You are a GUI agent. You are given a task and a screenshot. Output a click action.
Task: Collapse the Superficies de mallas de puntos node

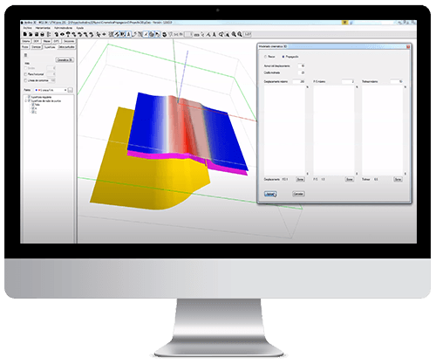(26, 100)
